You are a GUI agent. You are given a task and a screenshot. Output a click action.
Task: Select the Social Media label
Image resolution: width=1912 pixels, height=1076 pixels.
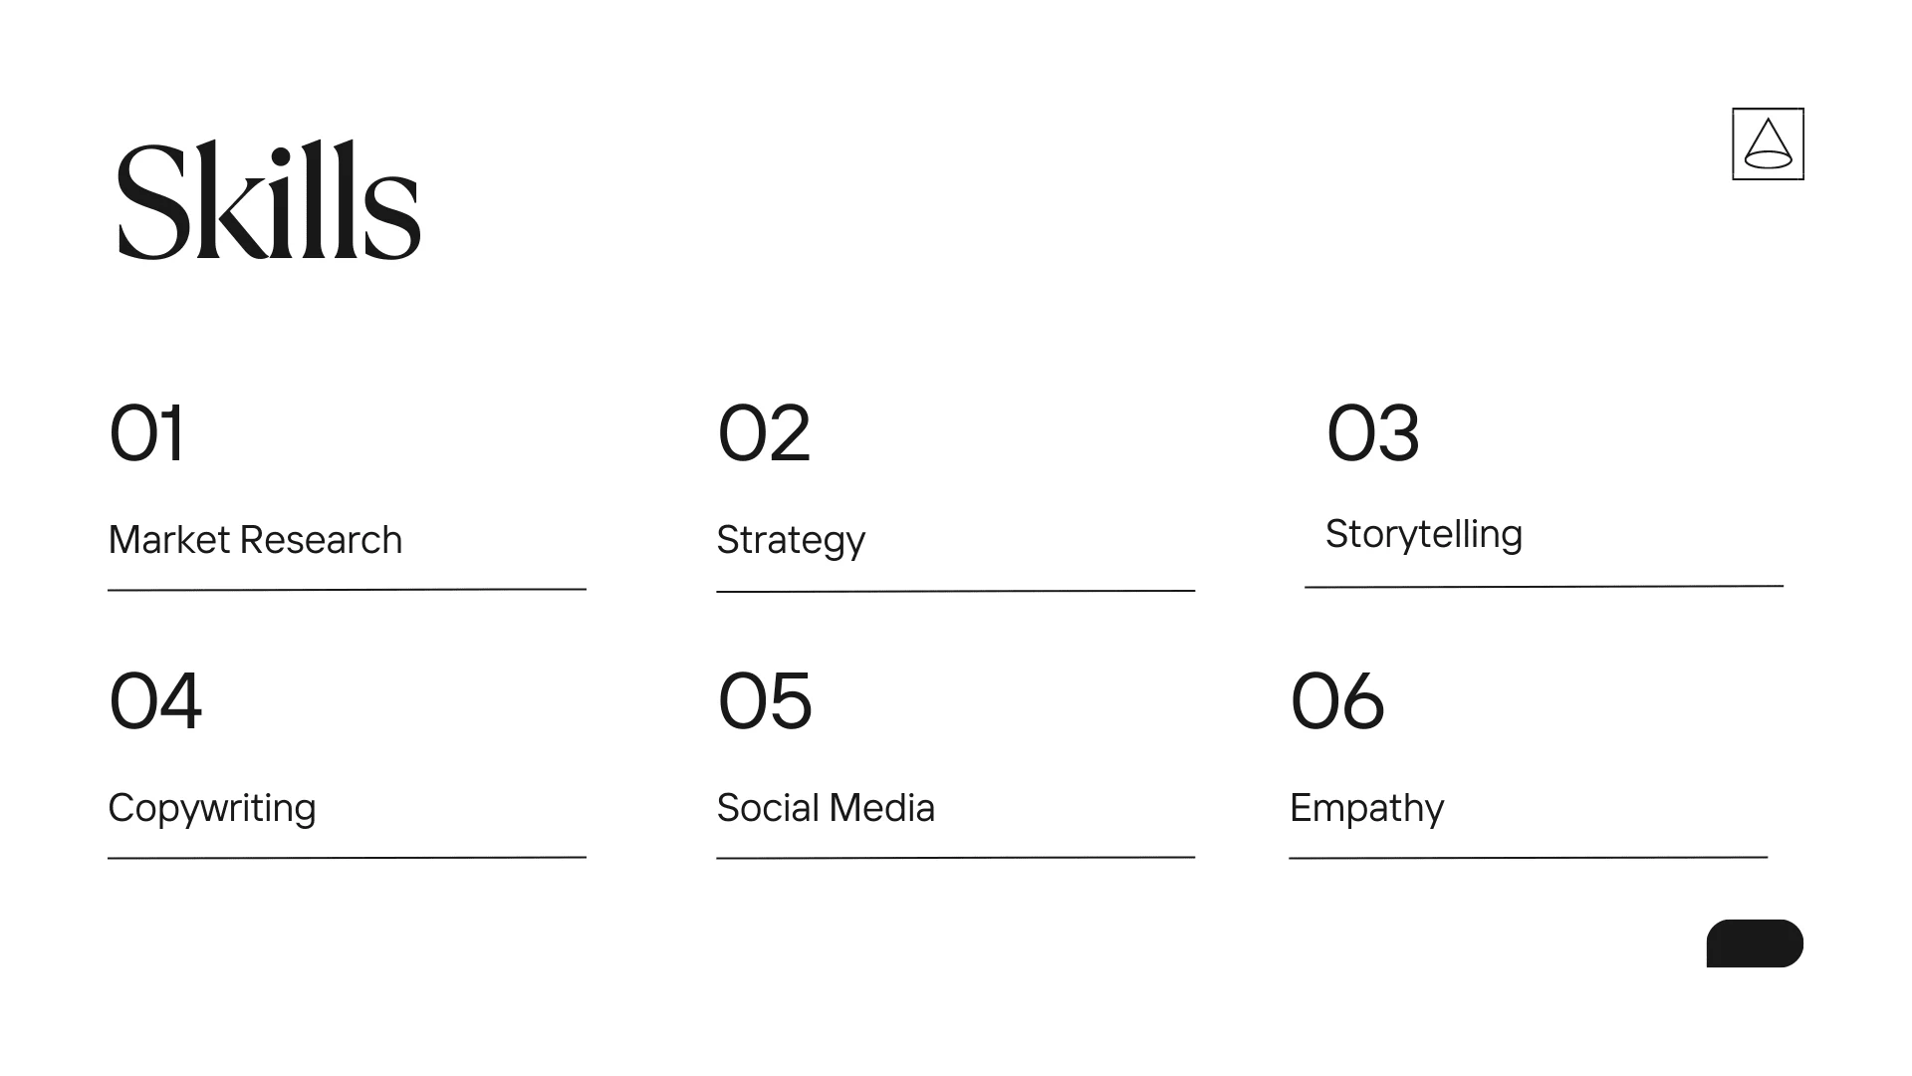(826, 808)
